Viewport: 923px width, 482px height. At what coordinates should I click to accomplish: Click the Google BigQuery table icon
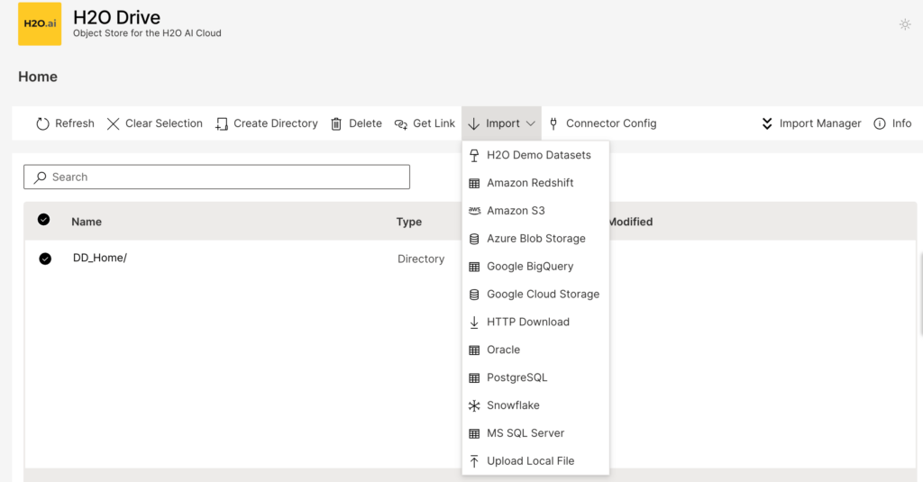[x=474, y=267]
